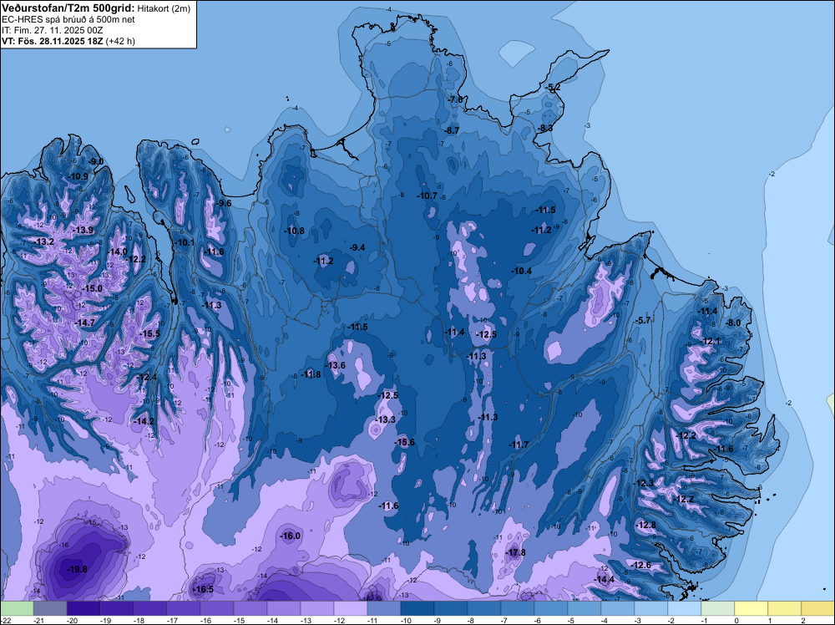Click the -9.0 temperature label
The width and height of the screenshot is (835, 625).
96,161
